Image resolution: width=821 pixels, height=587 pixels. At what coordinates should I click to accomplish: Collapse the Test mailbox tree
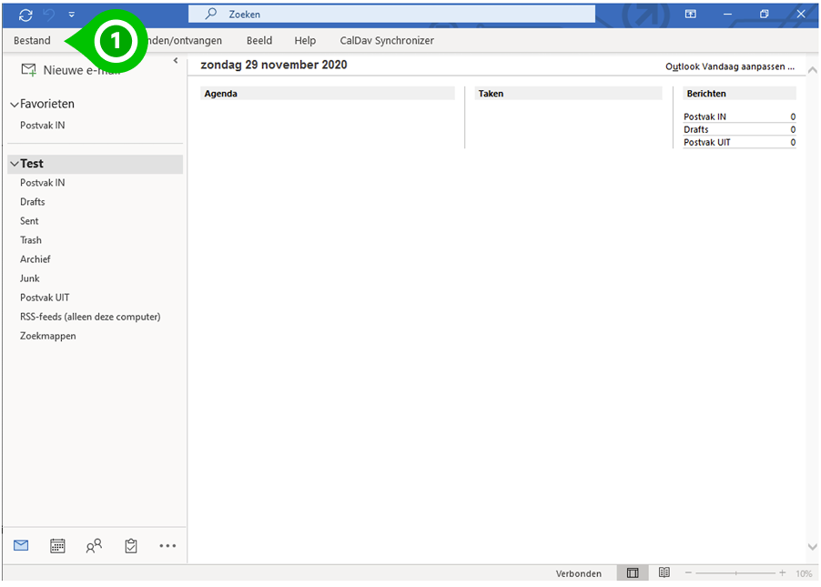point(13,163)
